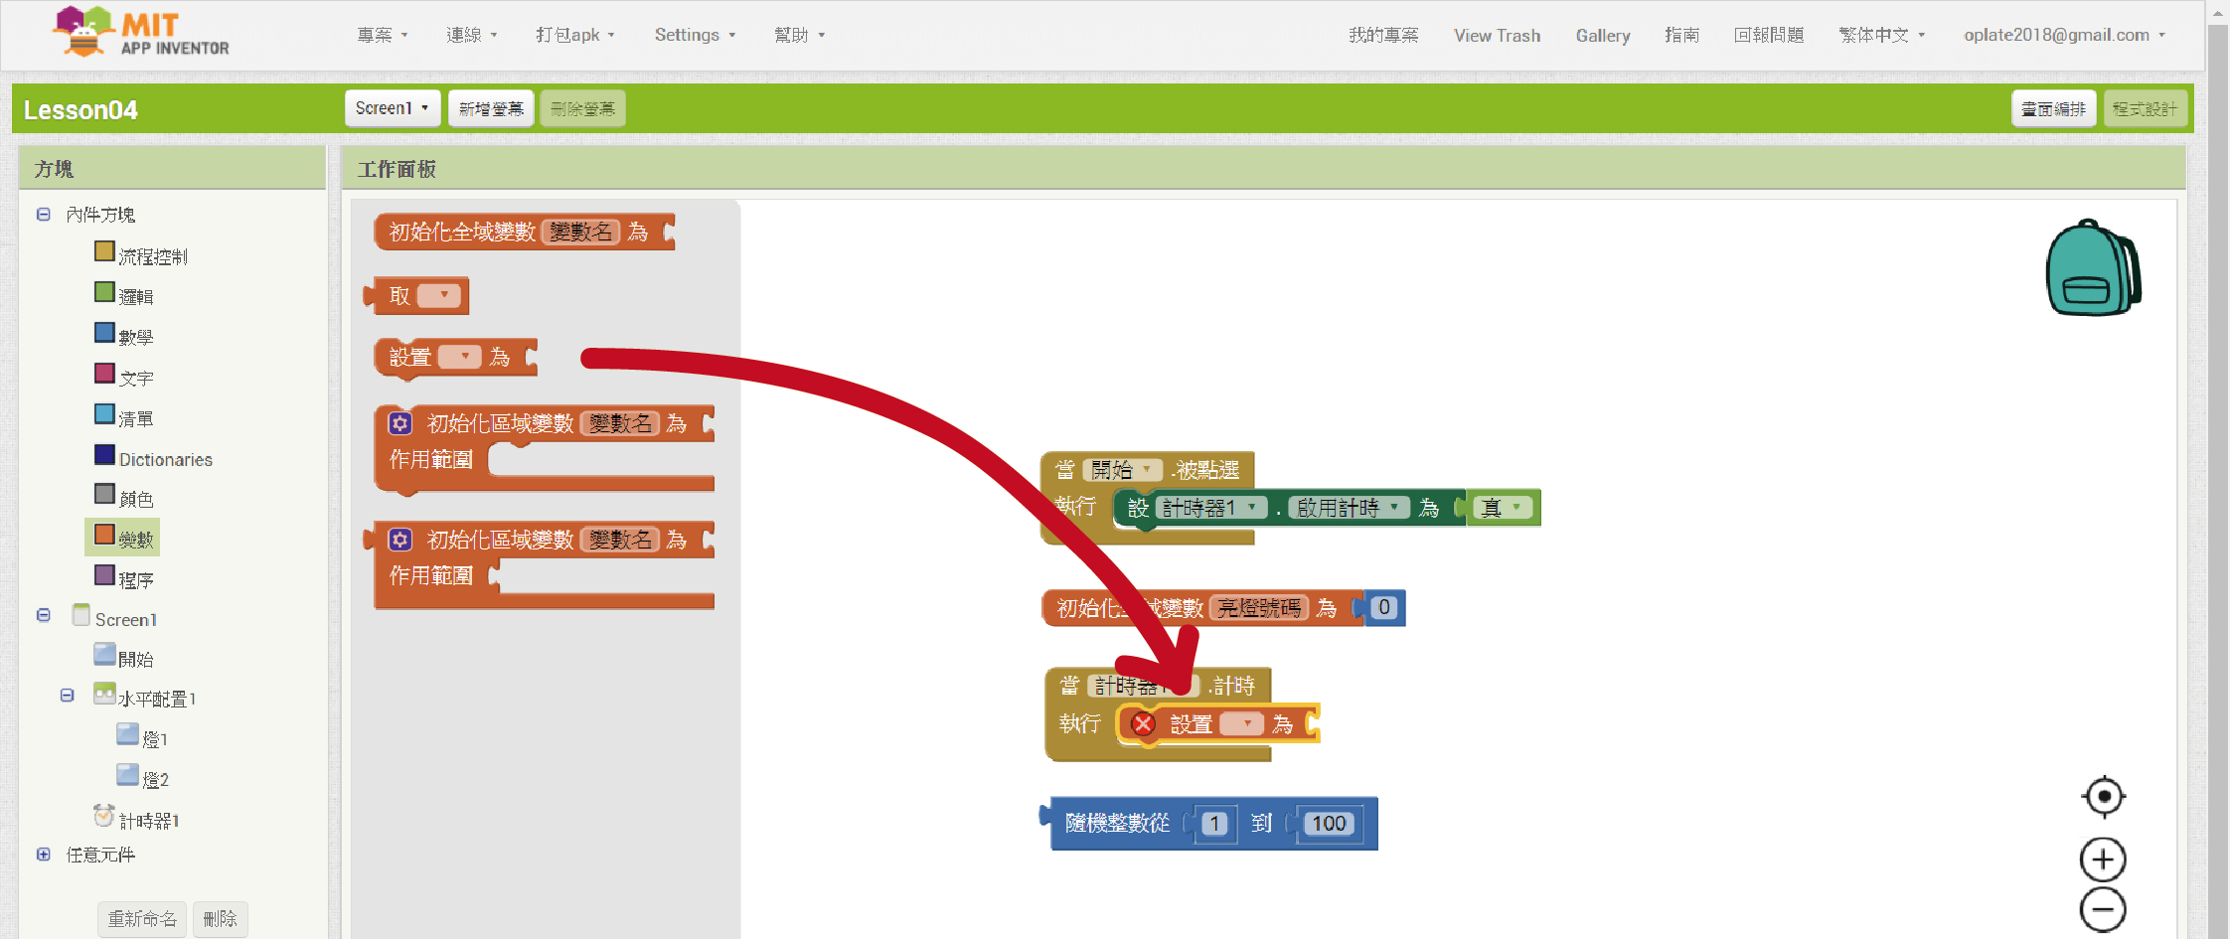This screenshot has height=939, width=2230.
Task: Click the gear icon on first 初始化區域變數 block
Action: (399, 423)
